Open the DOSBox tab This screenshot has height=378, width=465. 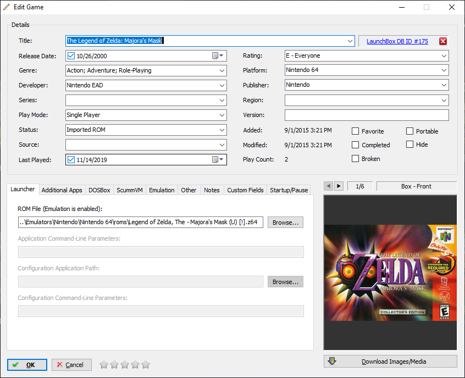[99, 190]
